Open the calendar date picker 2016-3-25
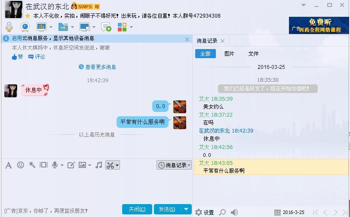 [289, 212]
